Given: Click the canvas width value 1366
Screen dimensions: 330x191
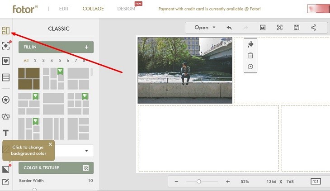Looking at the screenshot, I should 272,181.
